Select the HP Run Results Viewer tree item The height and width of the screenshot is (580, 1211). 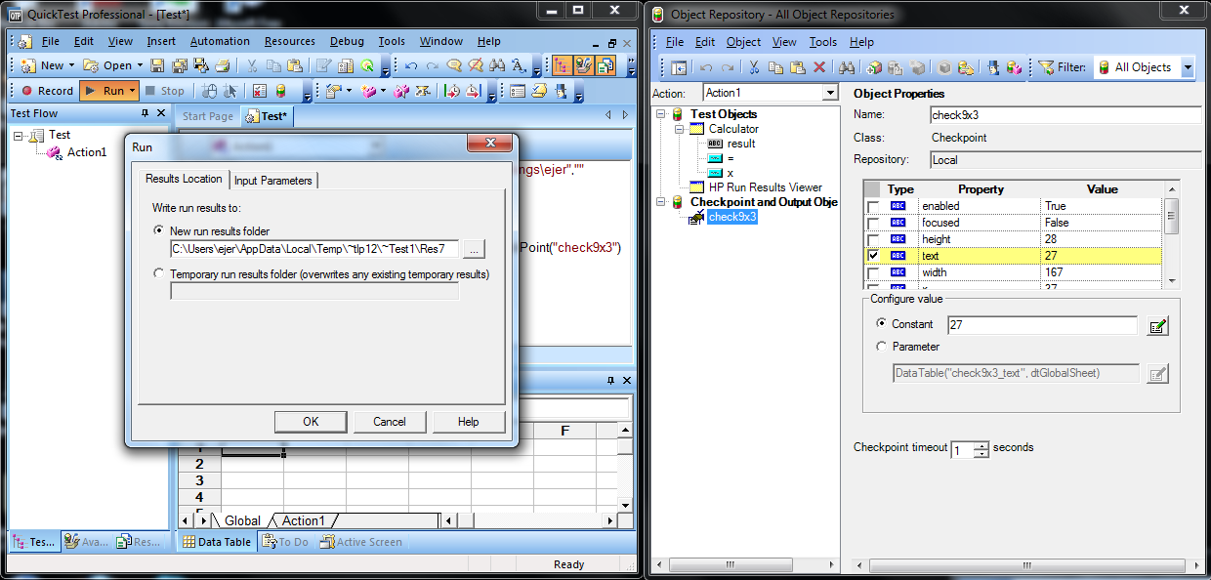(x=765, y=187)
